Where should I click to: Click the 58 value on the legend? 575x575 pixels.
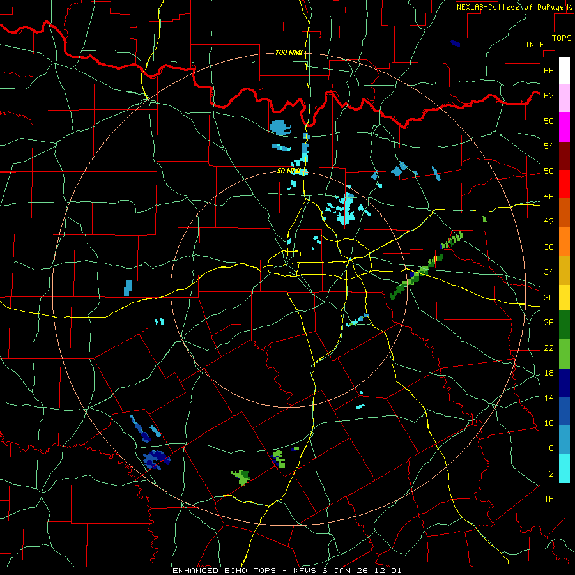(549, 121)
